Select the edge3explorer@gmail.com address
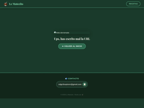Viewport: 144px width, 108px height. (70, 84)
